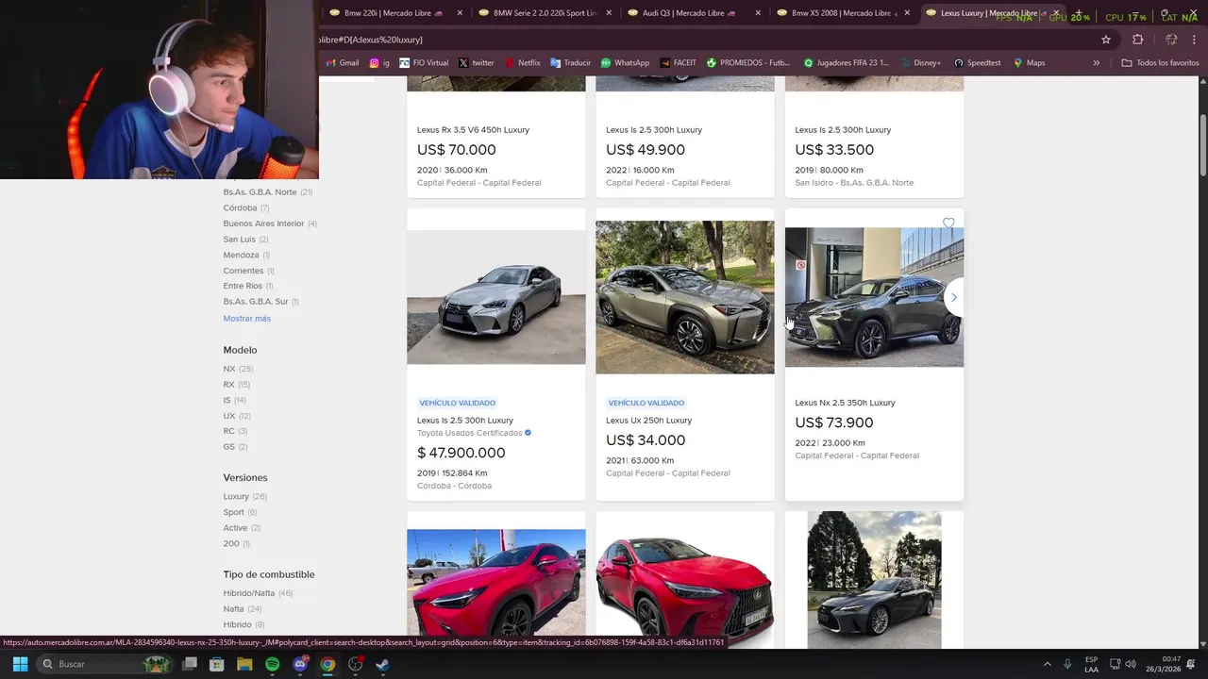Open Windows notification bell
The height and width of the screenshot is (679, 1208).
click(1189, 664)
